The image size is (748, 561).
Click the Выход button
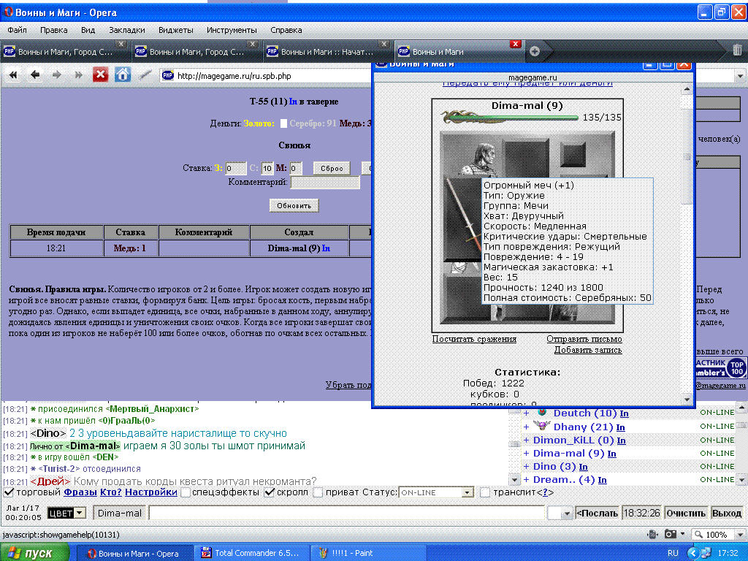[727, 514]
